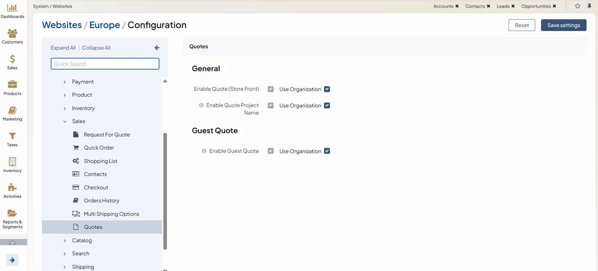Click the Quick Search input field
The height and width of the screenshot is (271, 598).
105,64
